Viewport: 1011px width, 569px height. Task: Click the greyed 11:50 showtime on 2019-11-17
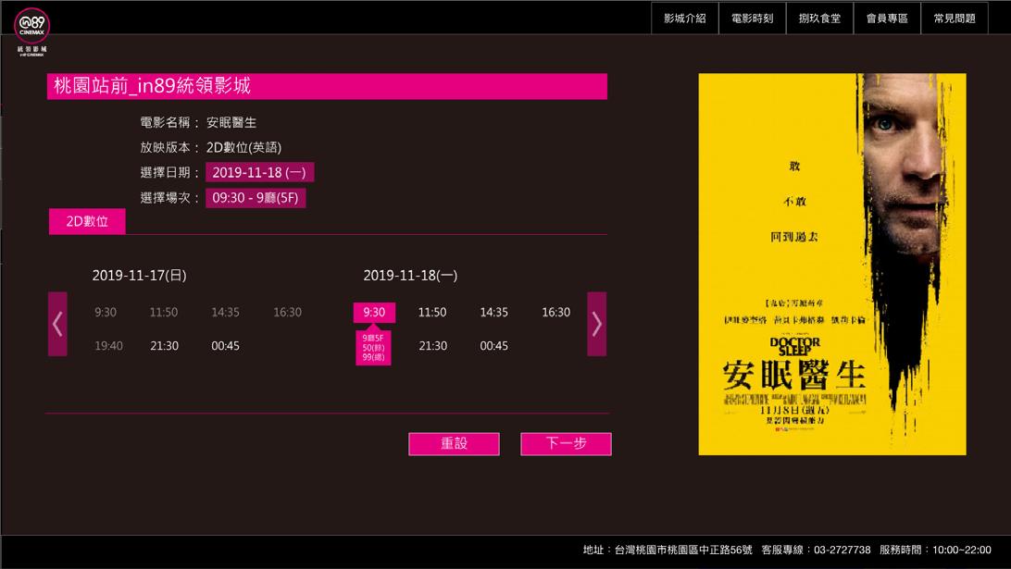164,313
